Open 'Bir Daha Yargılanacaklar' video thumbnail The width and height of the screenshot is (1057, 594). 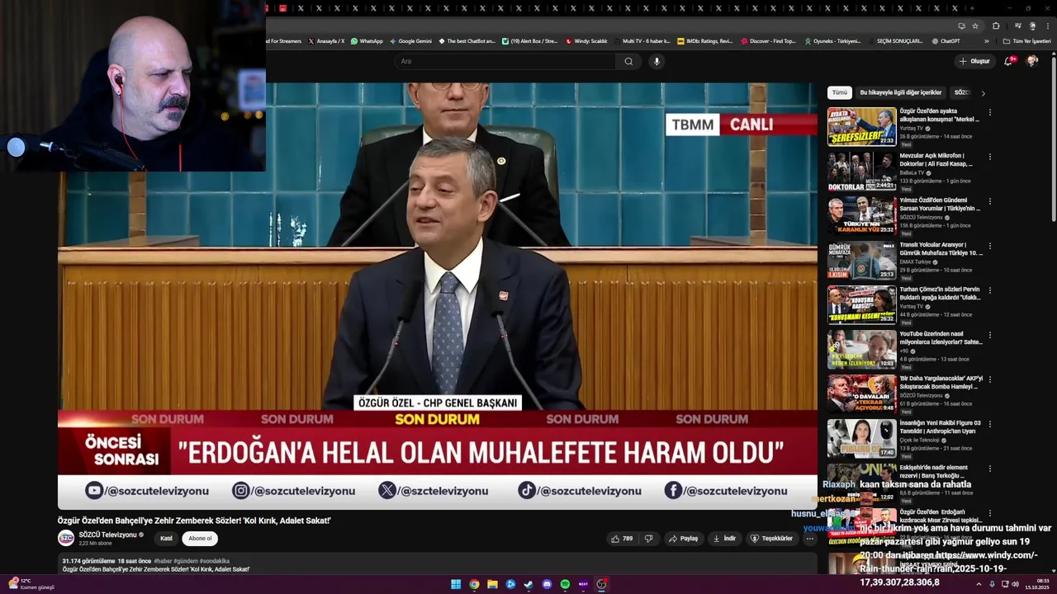(862, 394)
